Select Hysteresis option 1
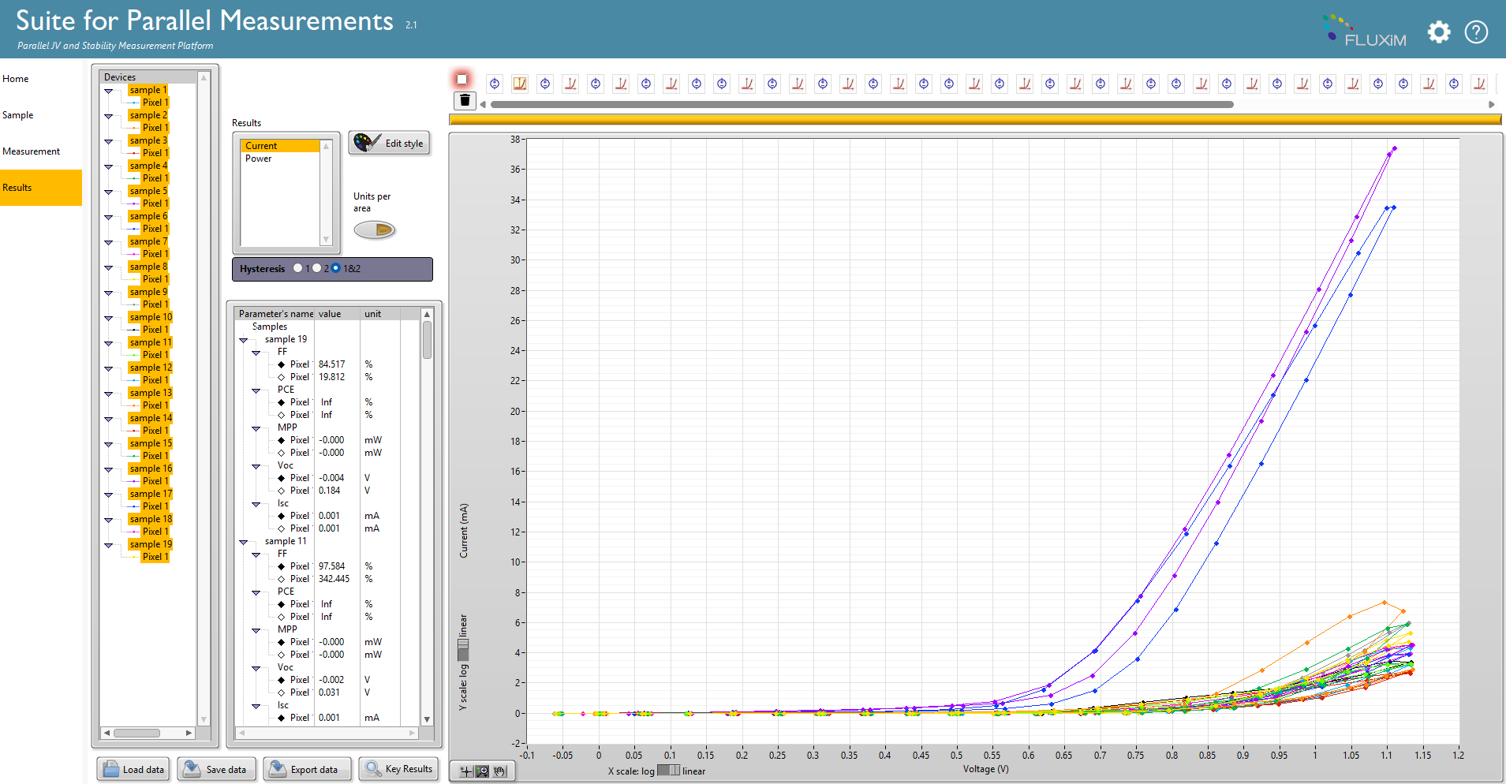1506x784 pixels. (297, 268)
